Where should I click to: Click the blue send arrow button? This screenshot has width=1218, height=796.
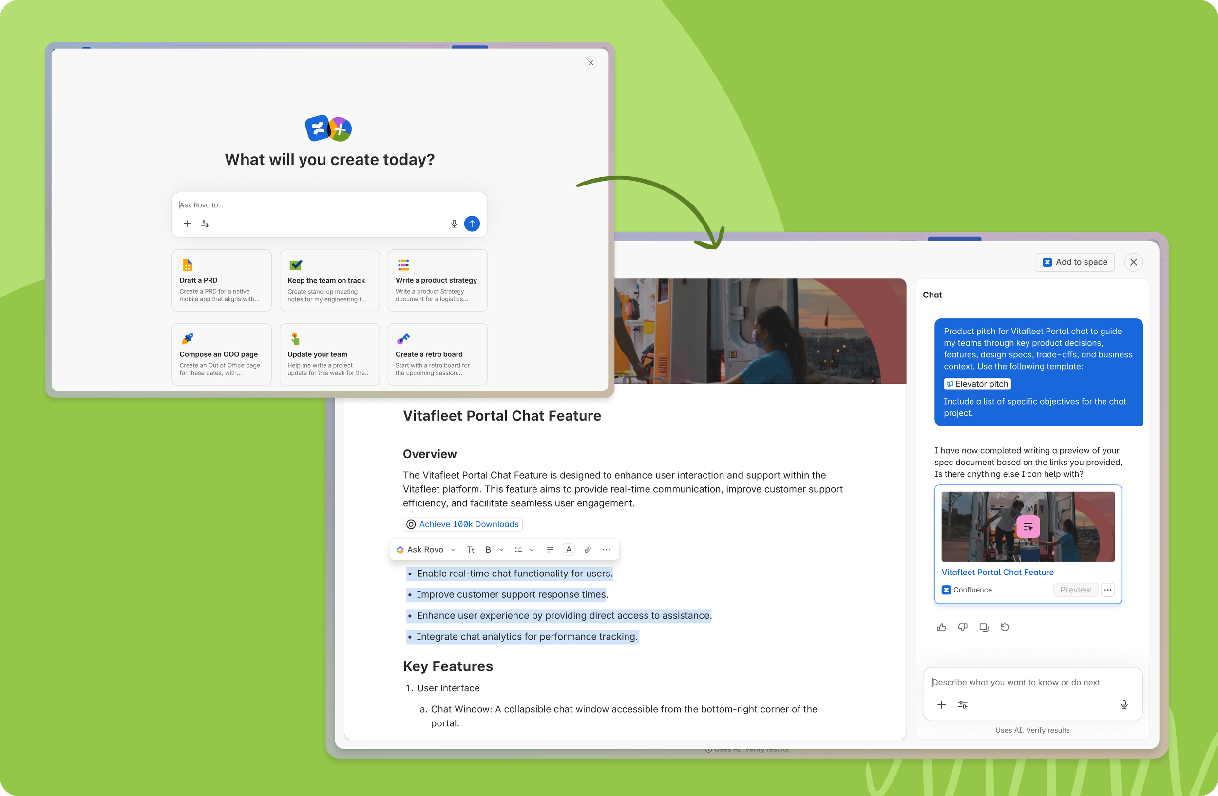coord(471,224)
